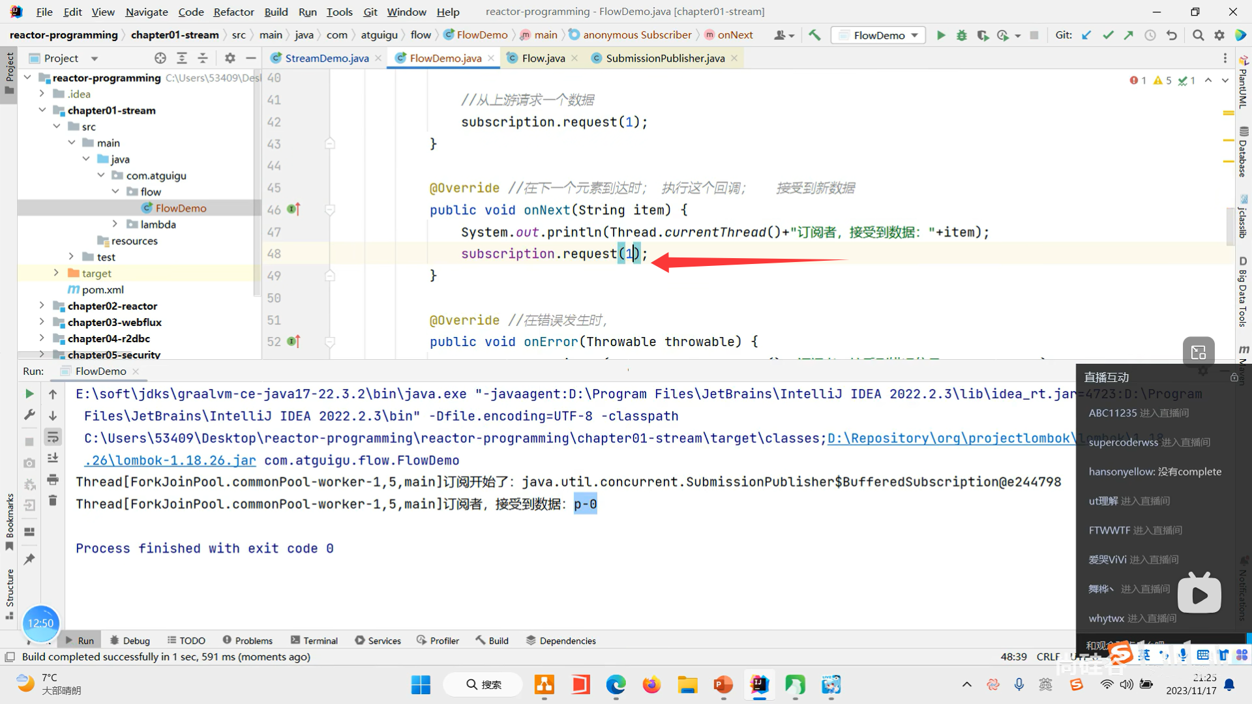Image resolution: width=1252 pixels, height=704 pixels.
Task: Open the lombok-1.18.26.jar link in console
Action: (x=170, y=460)
